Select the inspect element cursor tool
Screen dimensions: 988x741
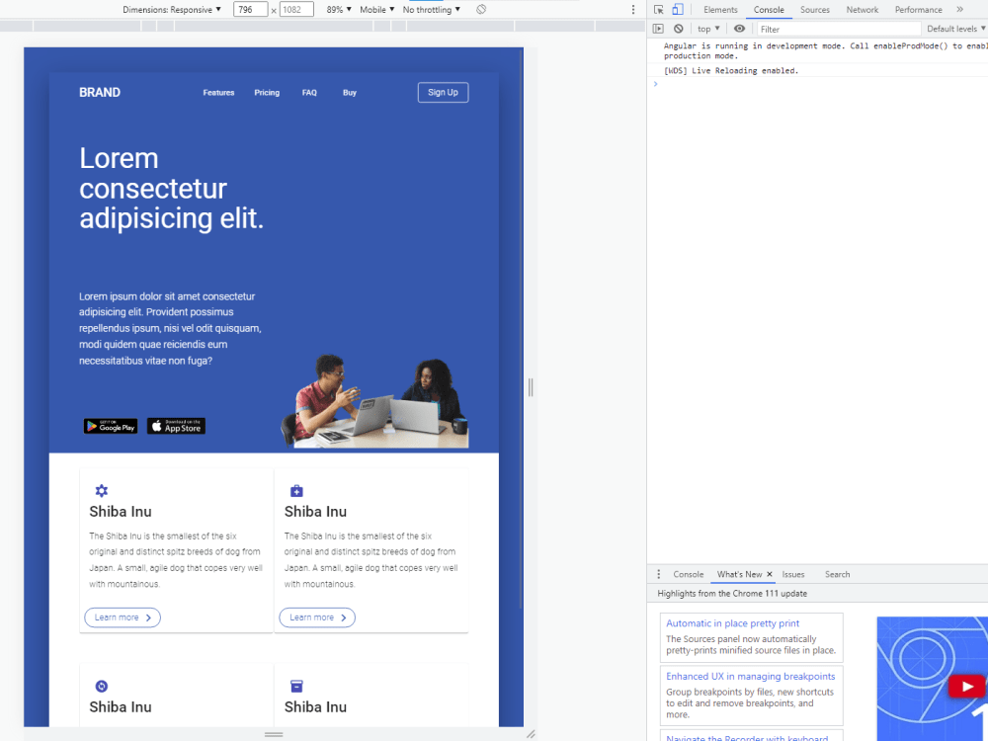[x=657, y=9]
